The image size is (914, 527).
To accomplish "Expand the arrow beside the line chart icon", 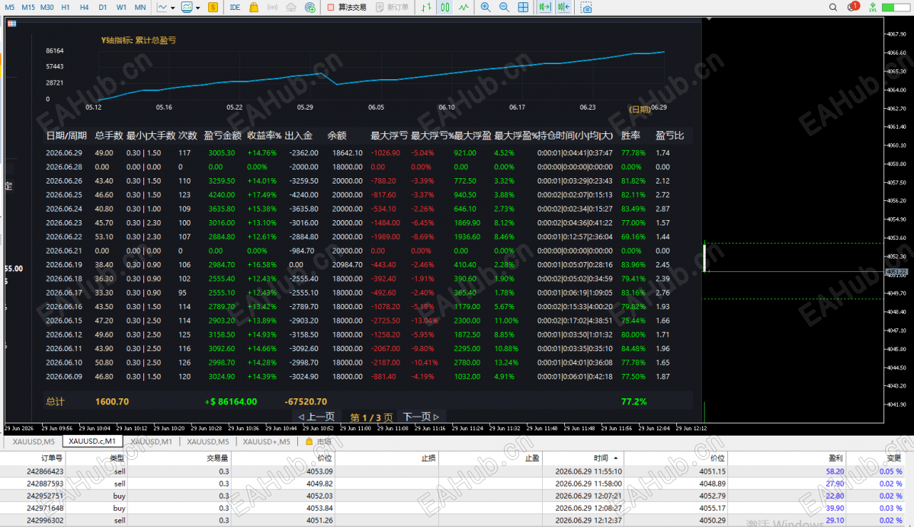I will pyautogui.click(x=172, y=8).
